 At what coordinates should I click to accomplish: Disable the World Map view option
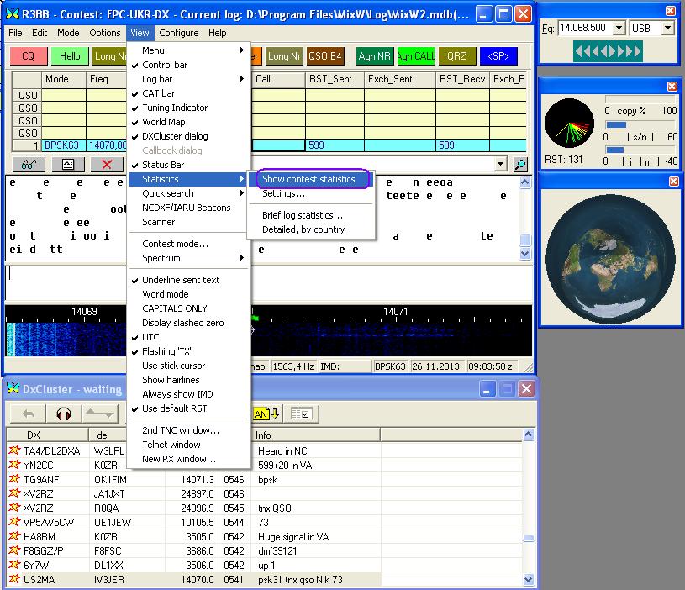tap(163, 122)
